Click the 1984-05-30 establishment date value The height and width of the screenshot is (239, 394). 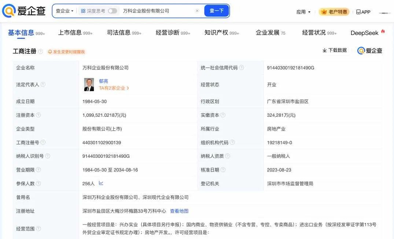[x=95, y=101]
